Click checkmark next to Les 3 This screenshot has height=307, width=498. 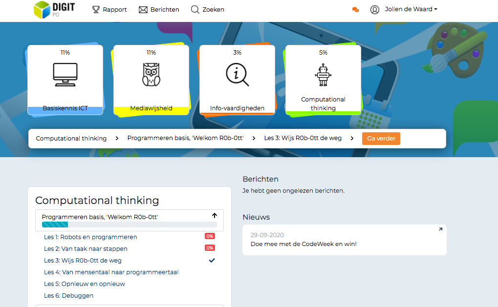coord(212,260)
